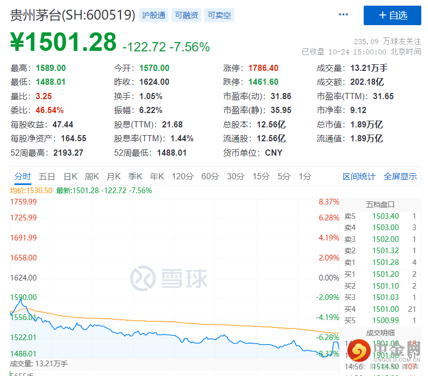
Task: Click the 卖5 order row 1503.40
Action: (x=380, y=216)
